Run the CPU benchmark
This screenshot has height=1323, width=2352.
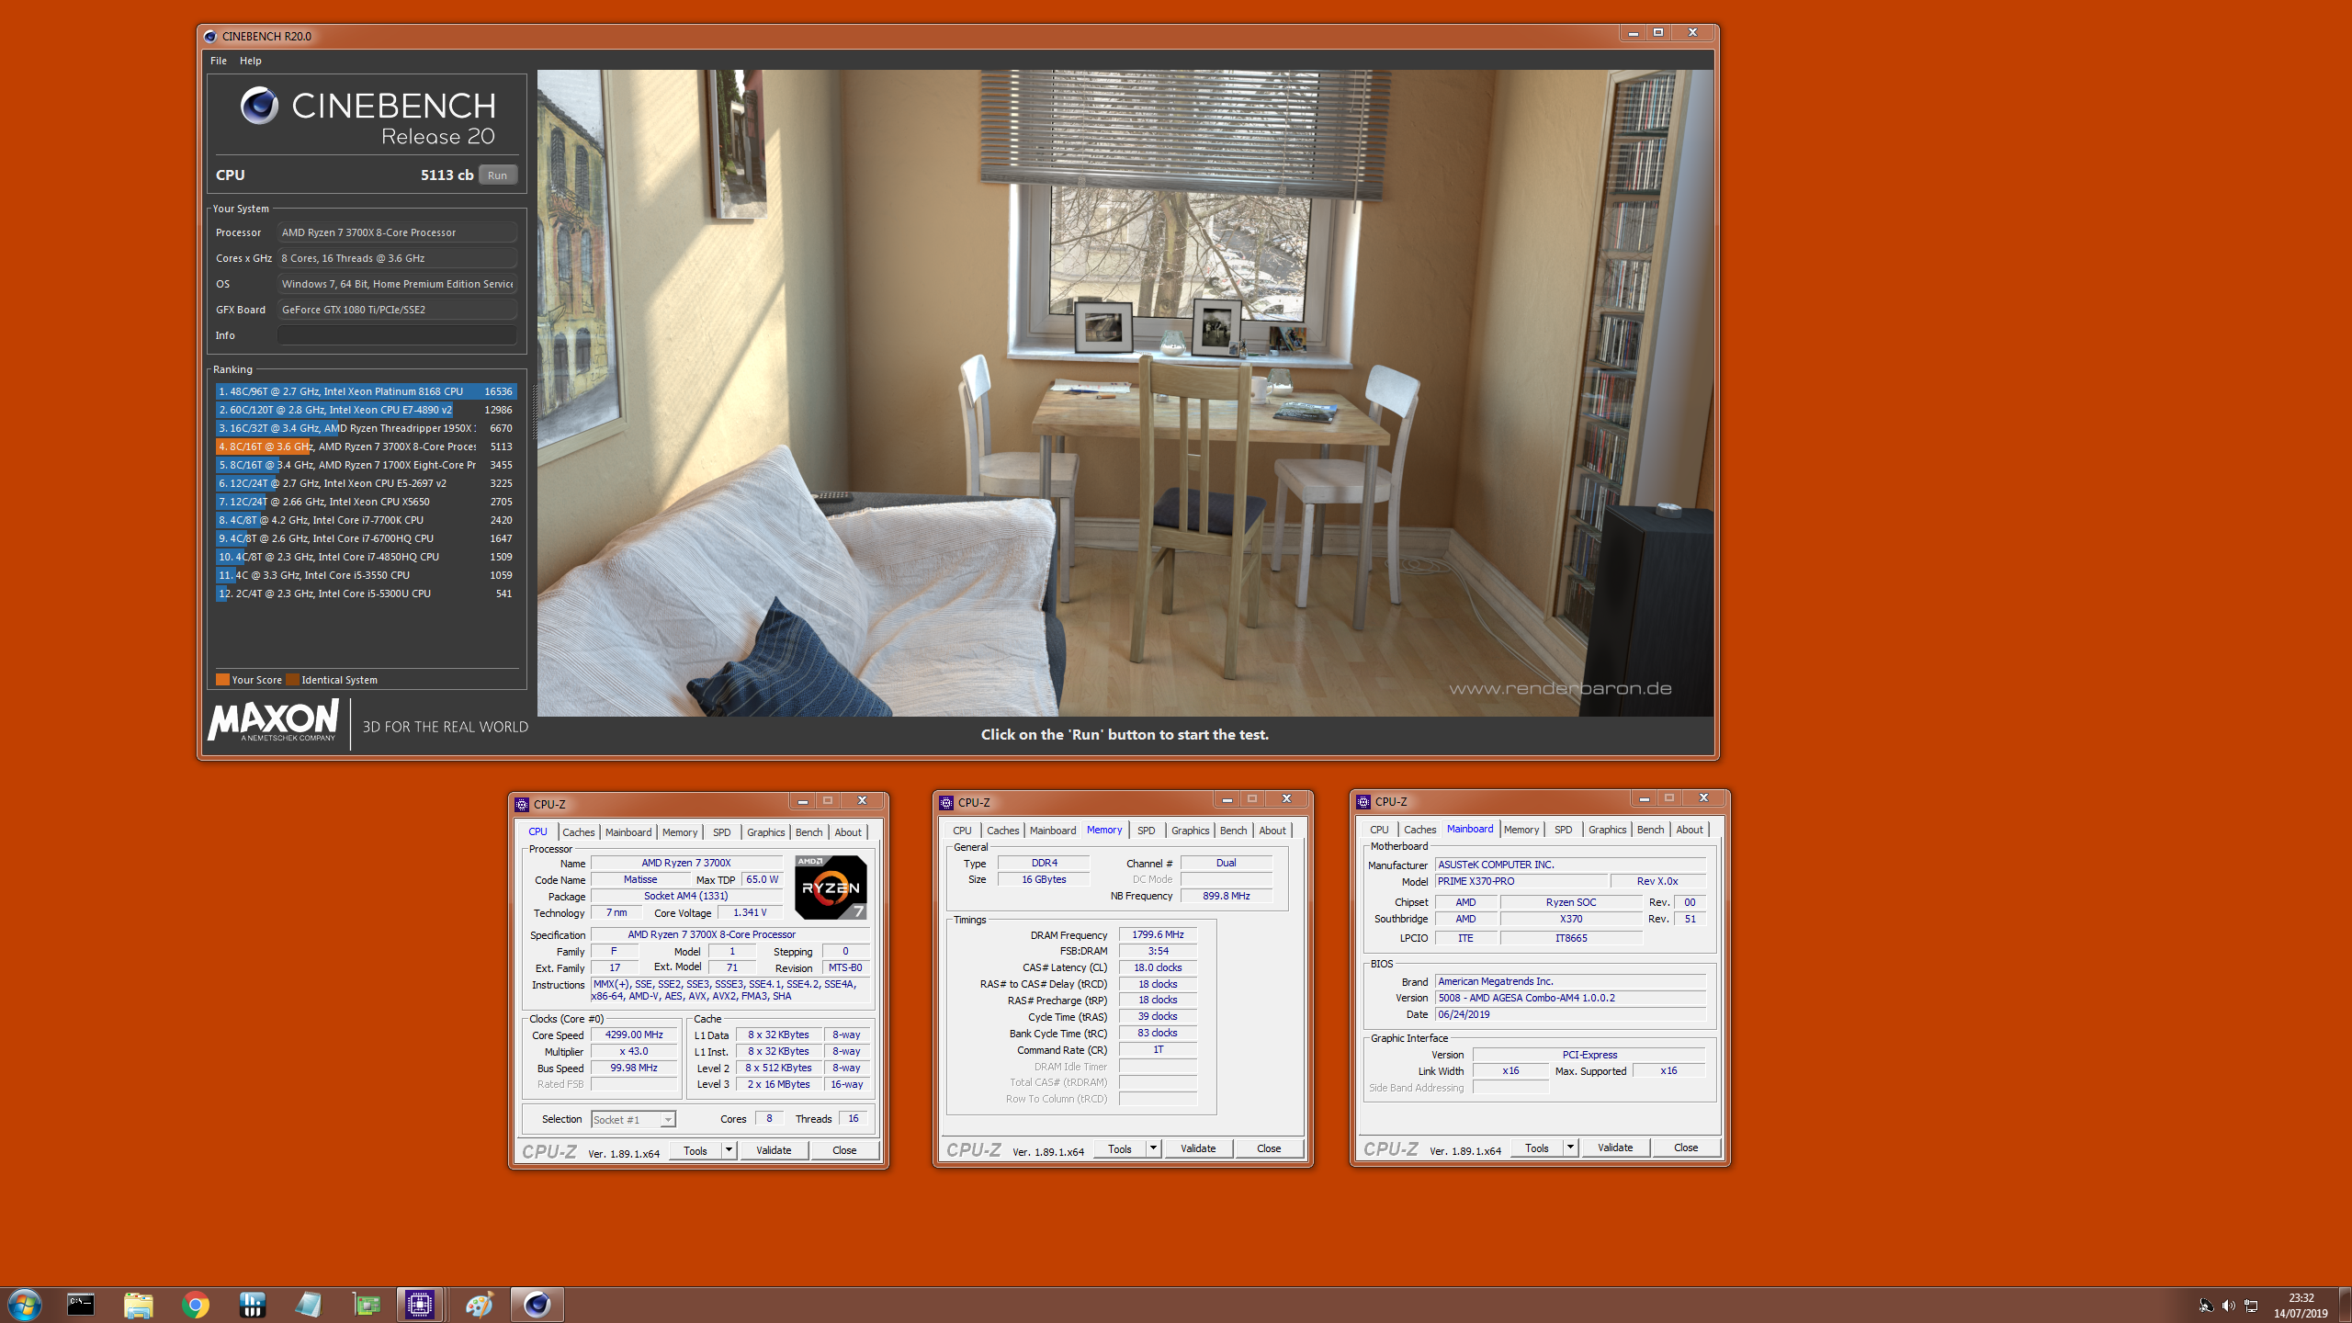coord(497,175)
